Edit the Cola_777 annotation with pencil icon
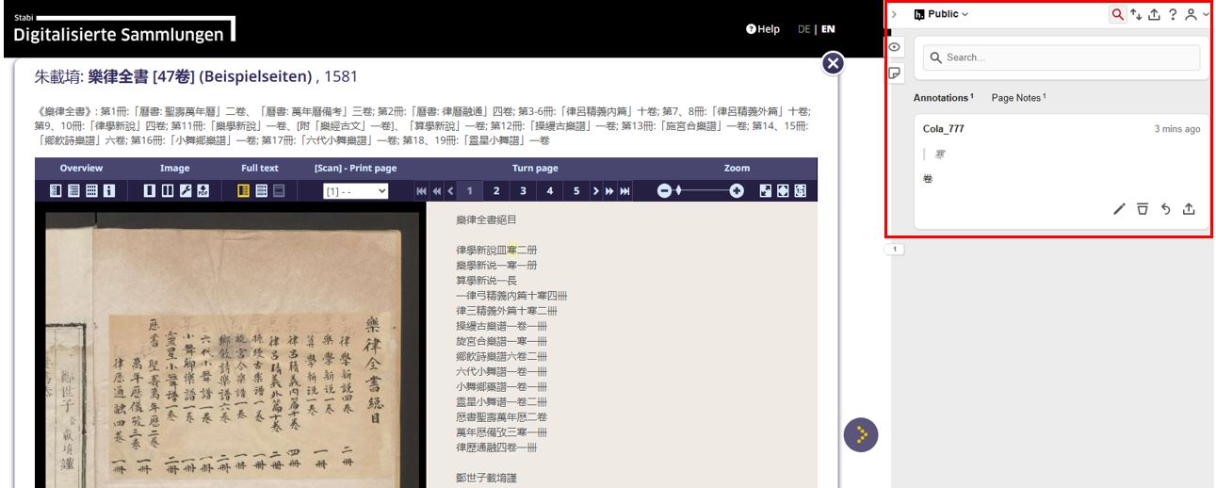 point(1119,209)
